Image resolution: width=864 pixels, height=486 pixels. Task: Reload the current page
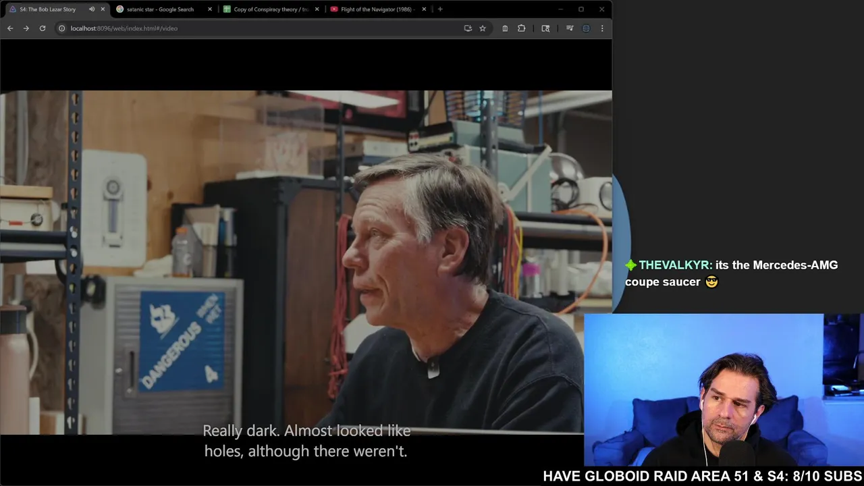coord(43,28)
